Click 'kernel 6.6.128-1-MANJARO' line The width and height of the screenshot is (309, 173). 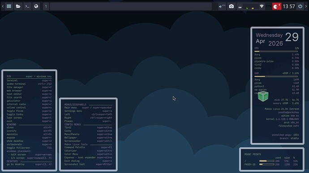click(x=283, y=119)
